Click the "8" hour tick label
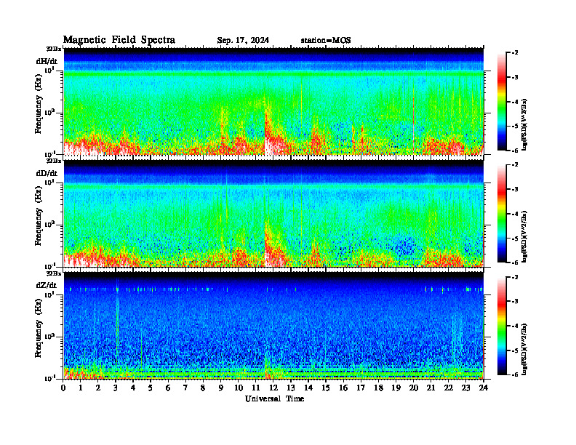 tap(203, 388)
